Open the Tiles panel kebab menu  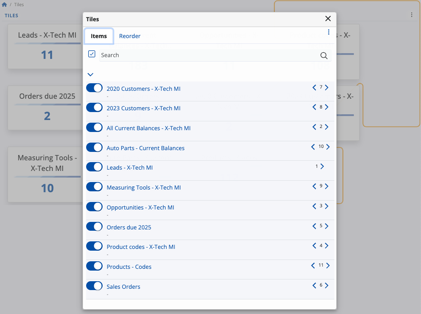pos(412,15)
